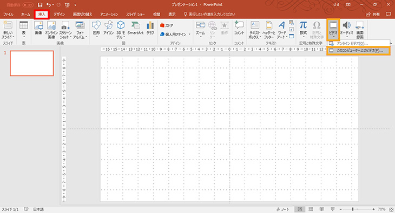Switch to the デザイン (Design) tab
The image size is (395, 213).
click(x=59, y=15)
